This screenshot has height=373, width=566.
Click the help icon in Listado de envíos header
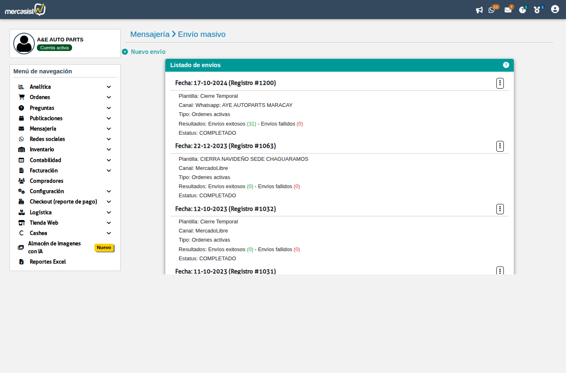pyautogui.click(x=506, y=65)
